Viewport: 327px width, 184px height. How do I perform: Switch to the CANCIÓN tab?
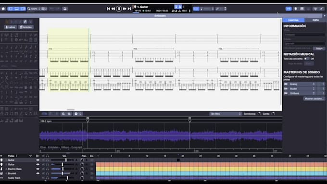click(x=293, y=20)
